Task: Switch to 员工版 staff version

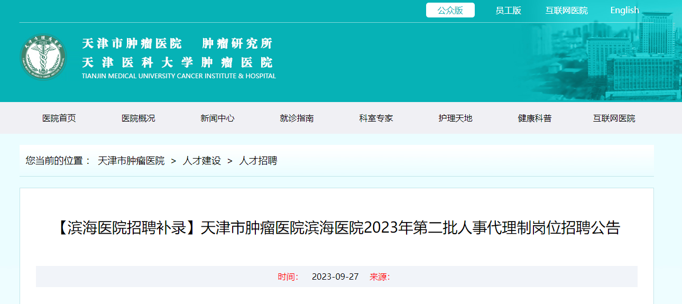Action: pyautogui.click(x=508, y=11)
